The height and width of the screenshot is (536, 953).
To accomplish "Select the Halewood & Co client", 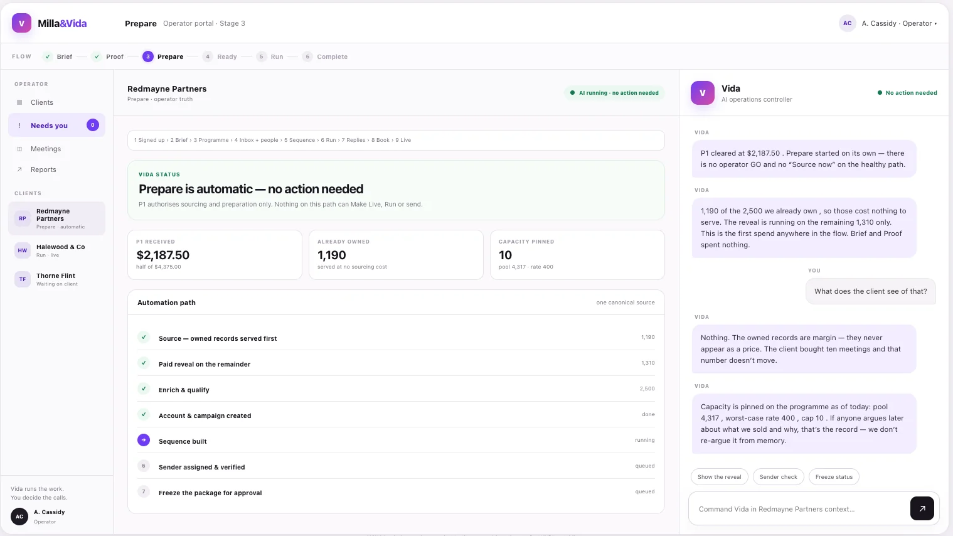I will pyautogui.click(x=56, y=250).
